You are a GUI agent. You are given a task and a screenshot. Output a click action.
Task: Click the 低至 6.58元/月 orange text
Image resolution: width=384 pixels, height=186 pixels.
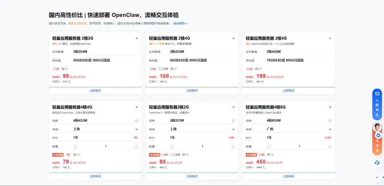pyautogui.click(x=78, y=23)
